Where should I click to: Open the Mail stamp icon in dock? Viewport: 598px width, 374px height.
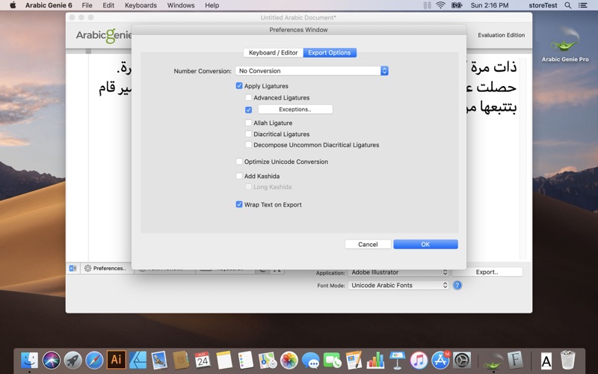pos(159,360)
